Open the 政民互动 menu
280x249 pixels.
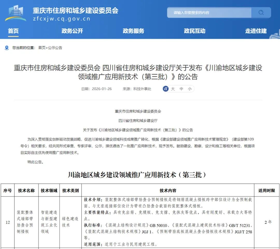(x=194, y=31)
